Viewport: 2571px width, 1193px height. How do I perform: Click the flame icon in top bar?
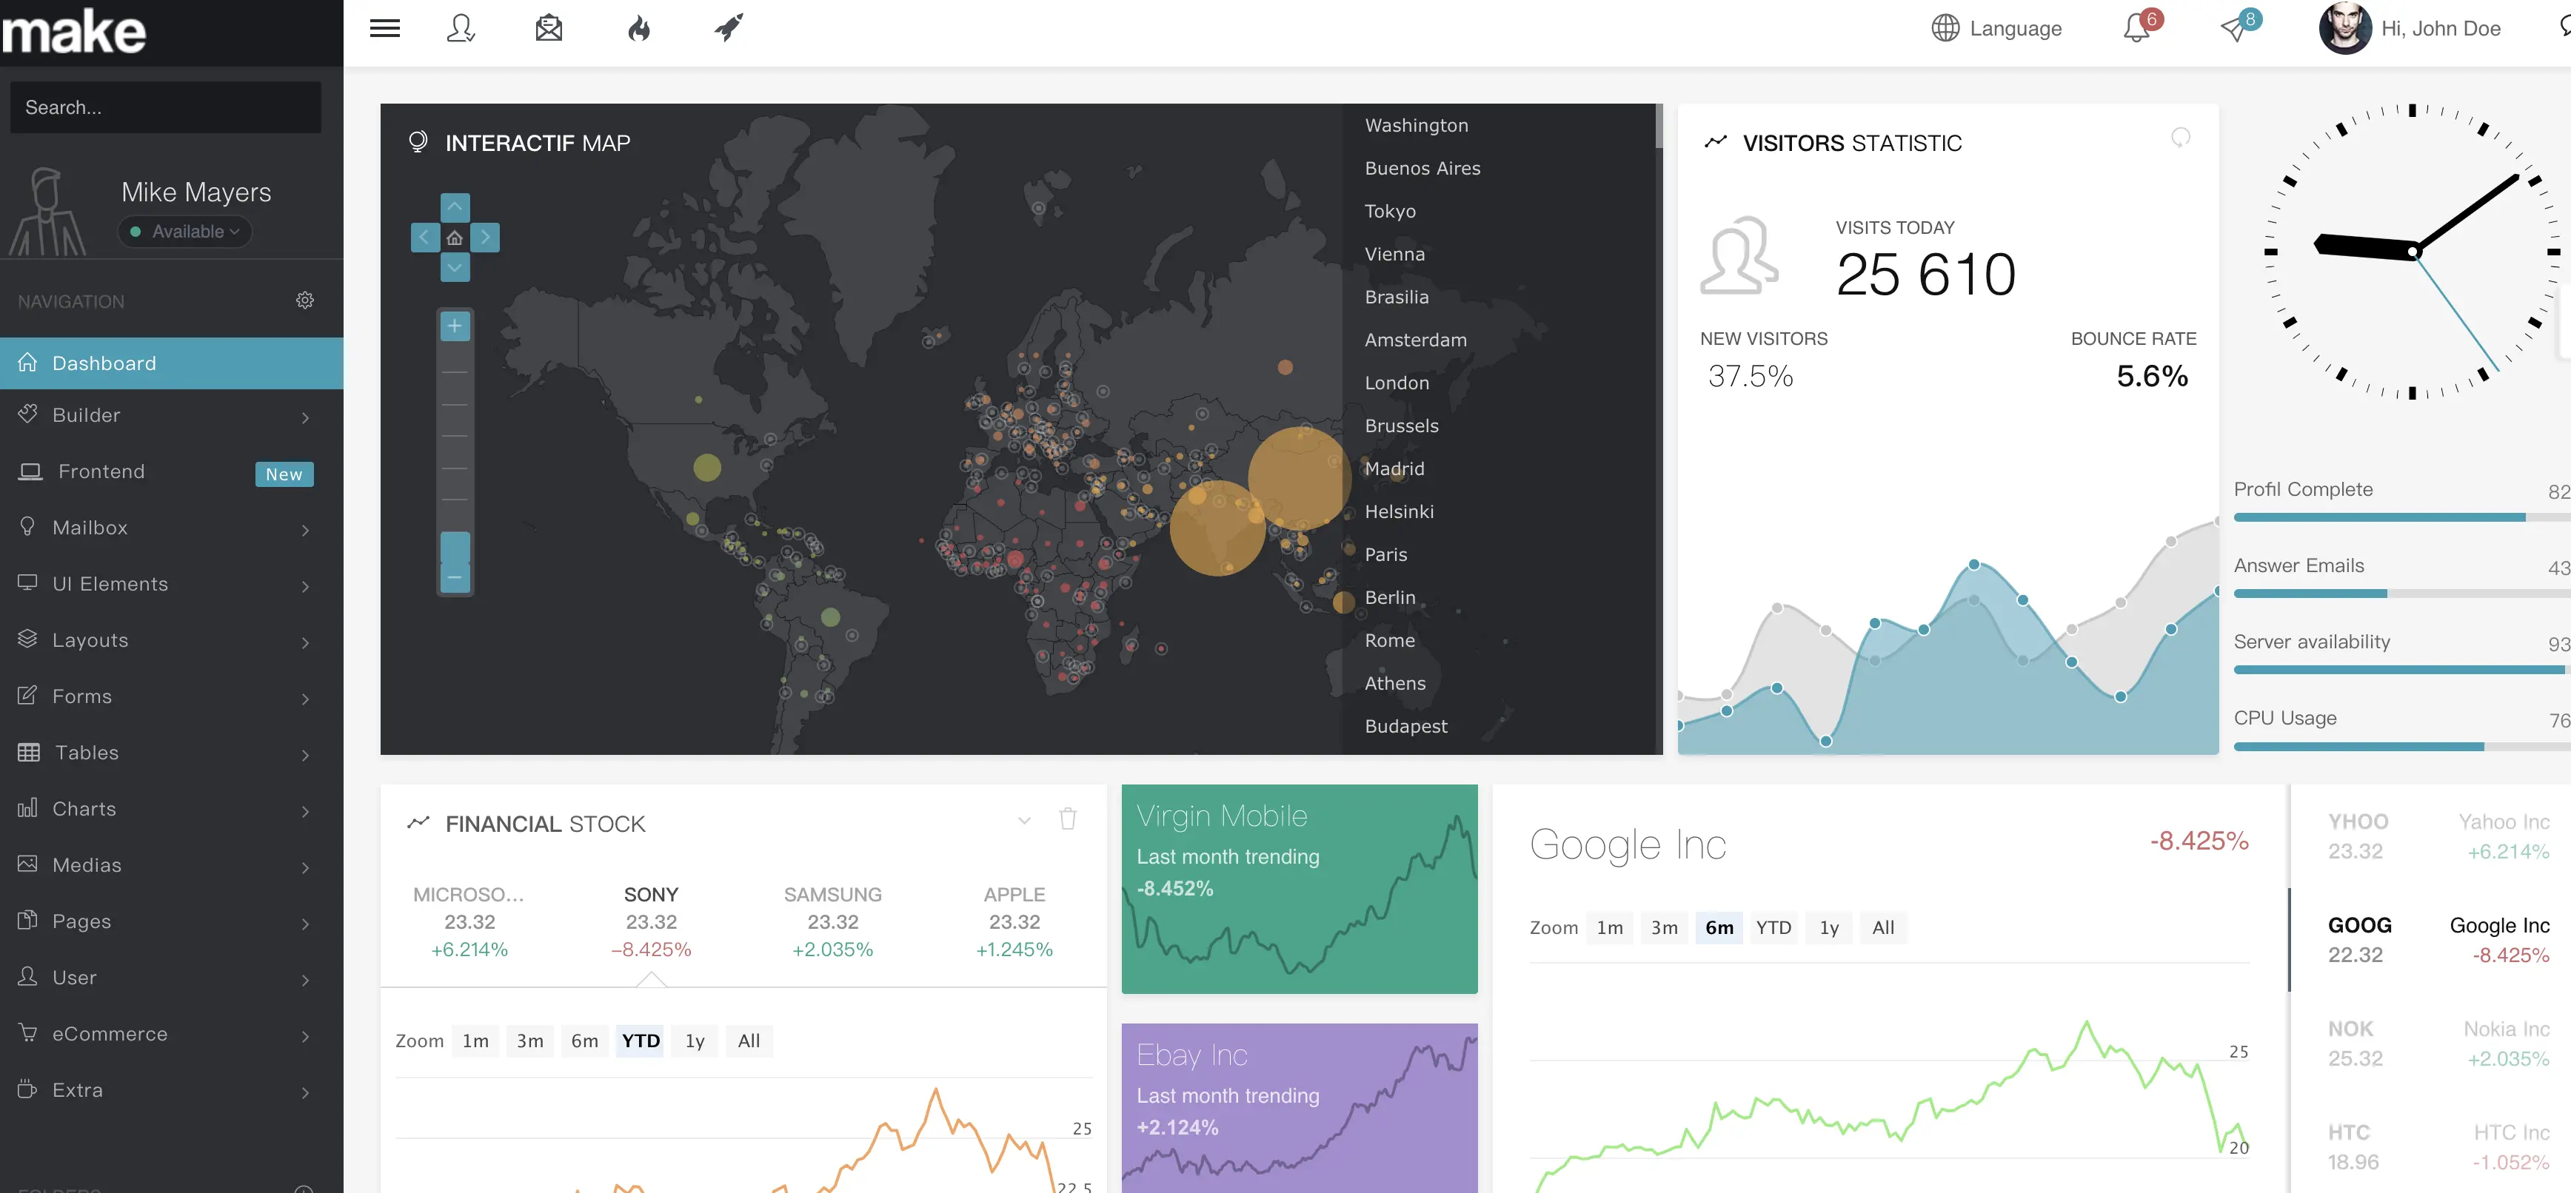pos(639,28)
